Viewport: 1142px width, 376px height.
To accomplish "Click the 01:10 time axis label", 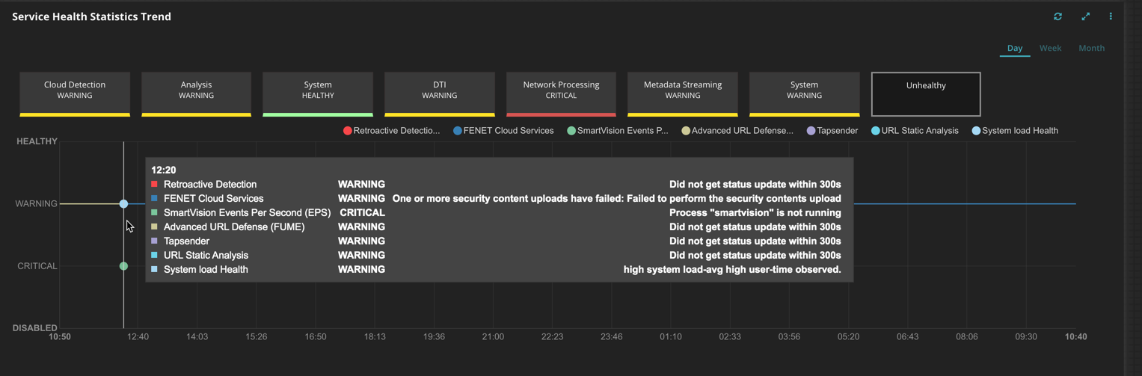I will 671,337.
